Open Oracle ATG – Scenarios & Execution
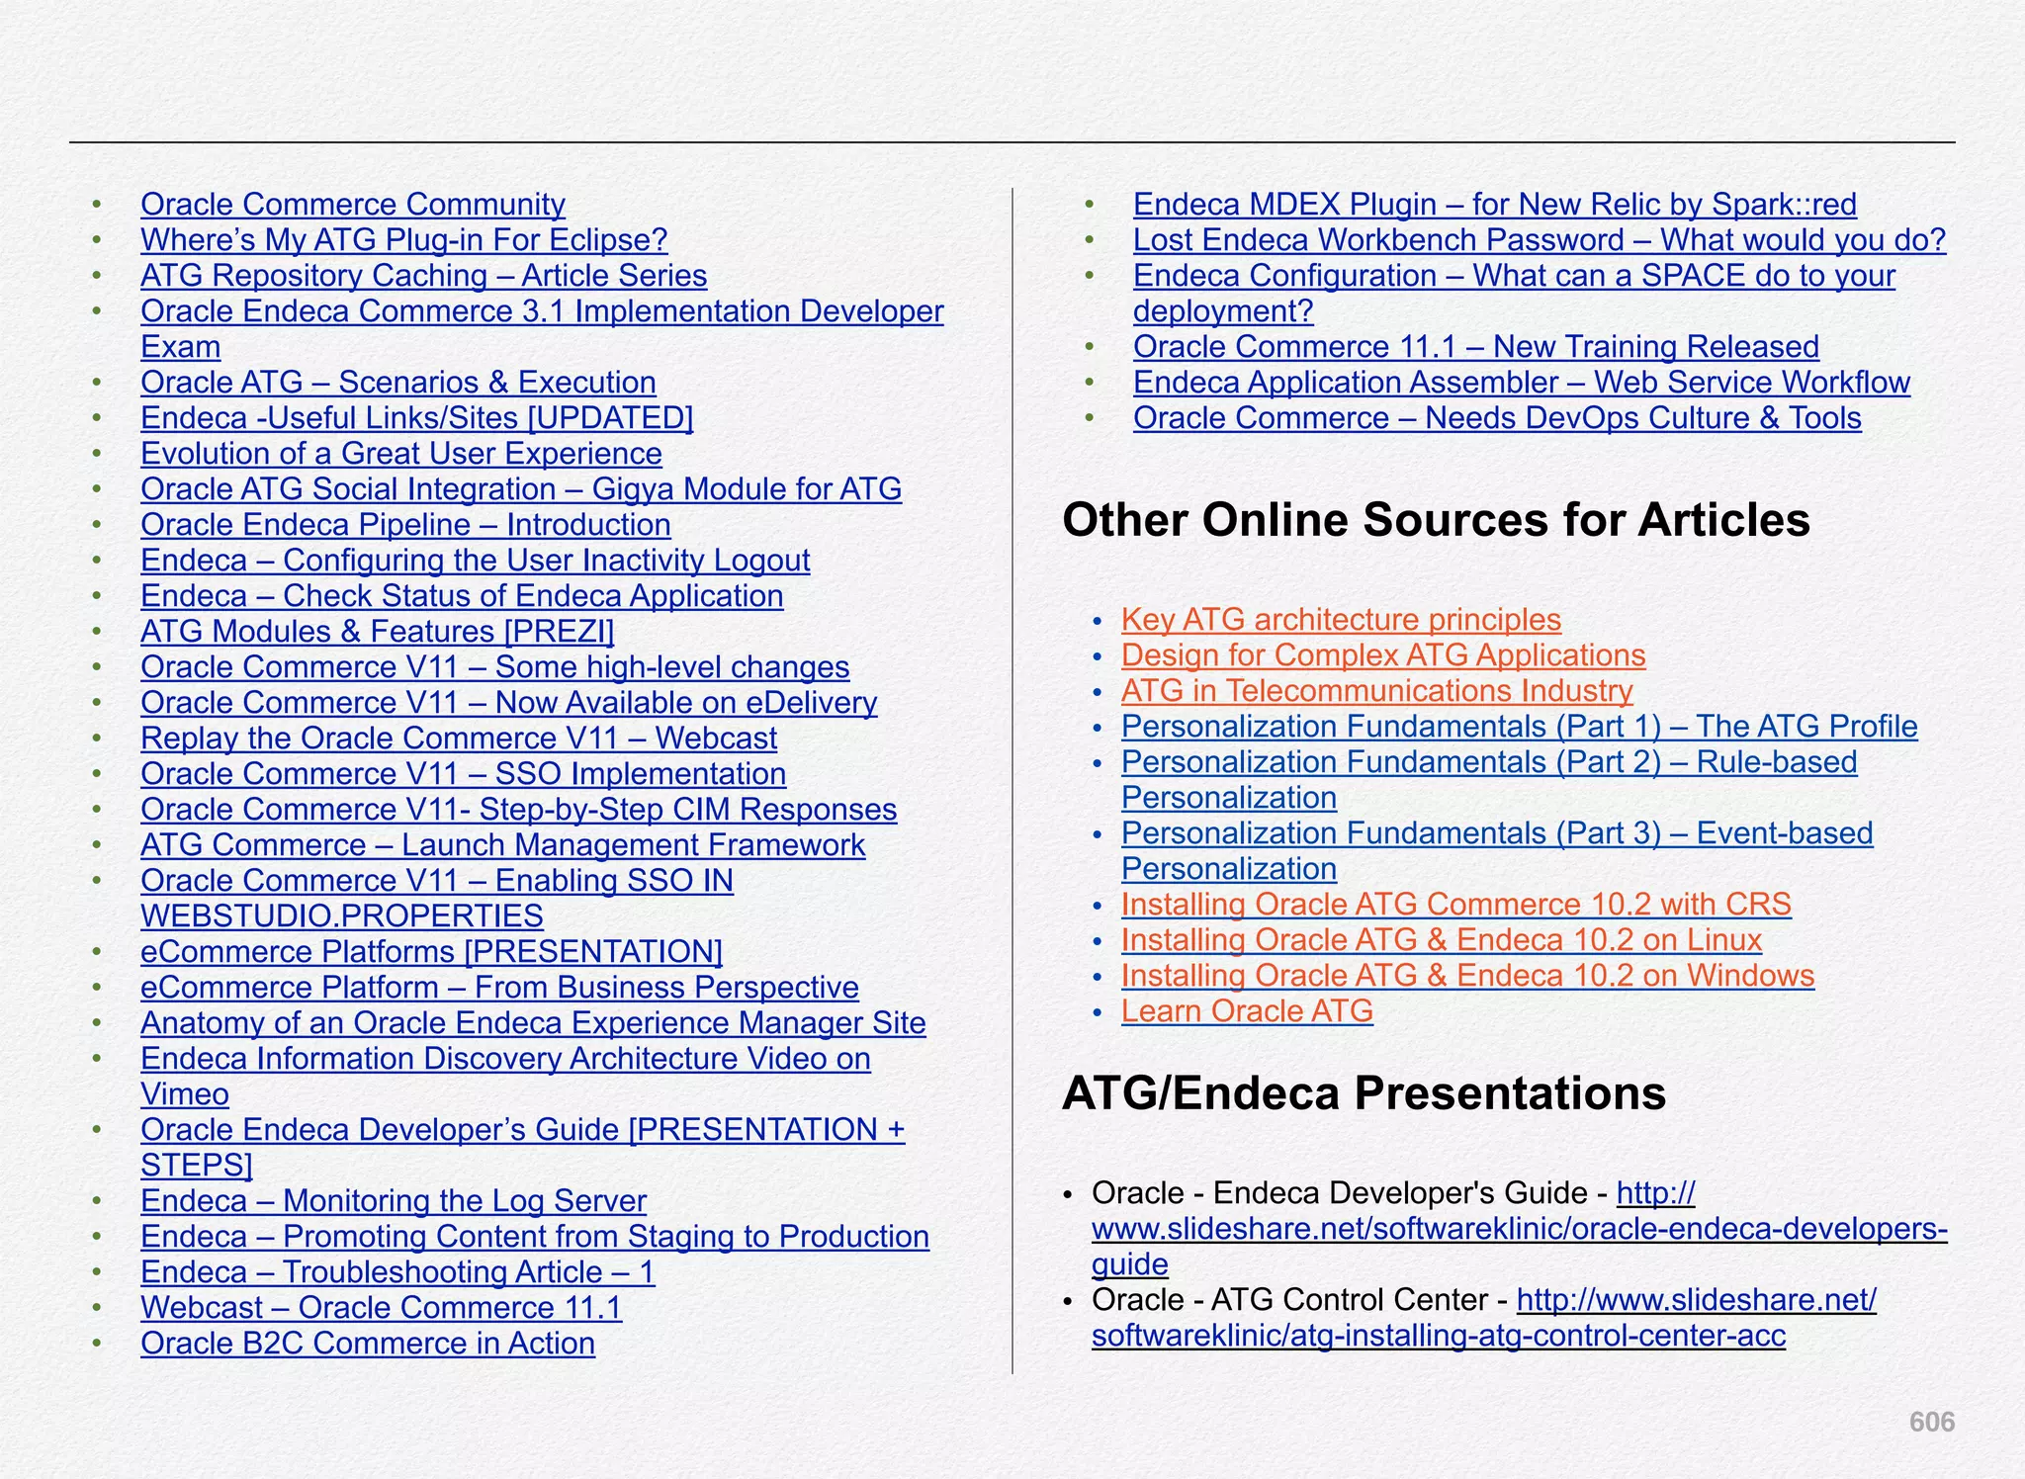Image resolution: width=2025 pixels, height=1479 pixels. [x=398, y=383]
